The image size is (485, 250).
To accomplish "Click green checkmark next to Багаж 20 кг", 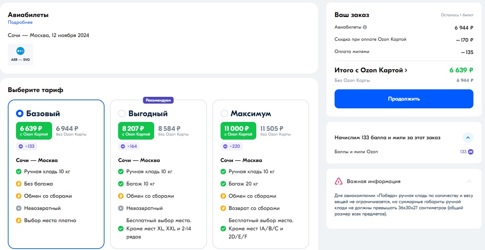I will click(x=223, y=184).
